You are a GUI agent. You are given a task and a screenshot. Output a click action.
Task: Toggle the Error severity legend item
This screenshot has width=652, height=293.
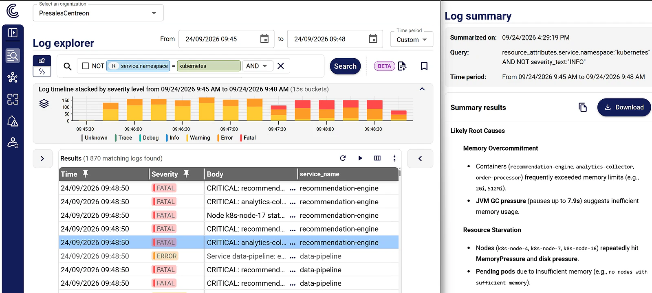(225, 138)
